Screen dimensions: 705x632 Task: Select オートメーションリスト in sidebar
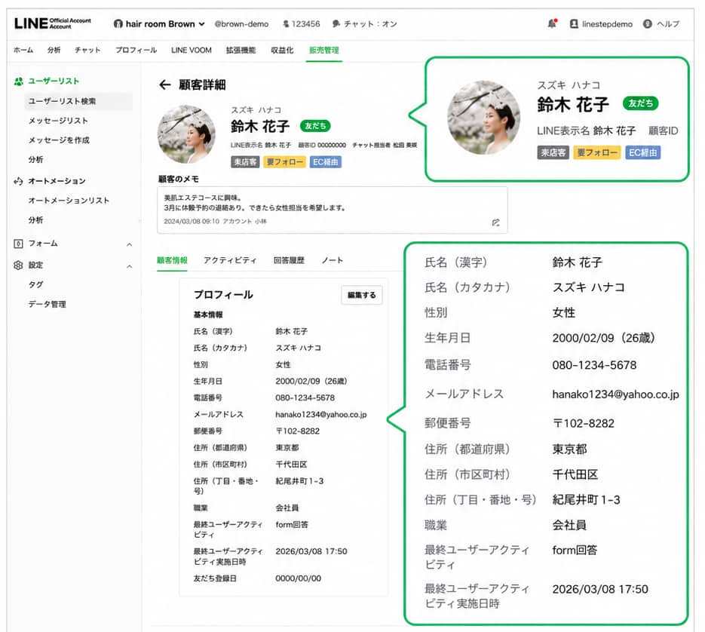click(69, 200)
